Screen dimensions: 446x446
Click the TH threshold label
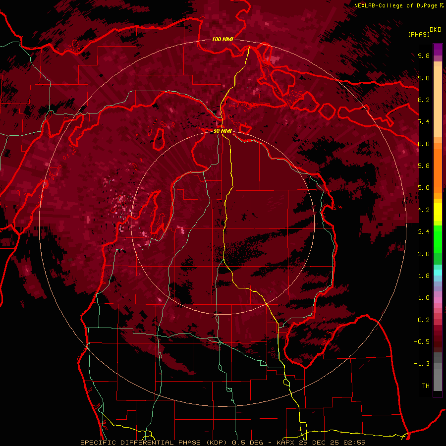point(426,386)
